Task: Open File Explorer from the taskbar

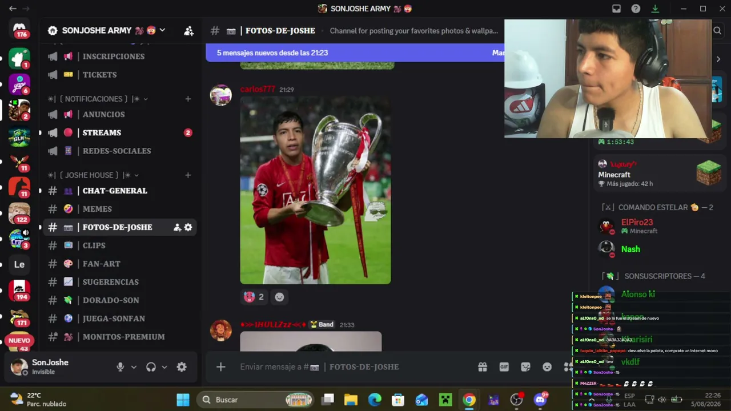Action: (351, 400)
